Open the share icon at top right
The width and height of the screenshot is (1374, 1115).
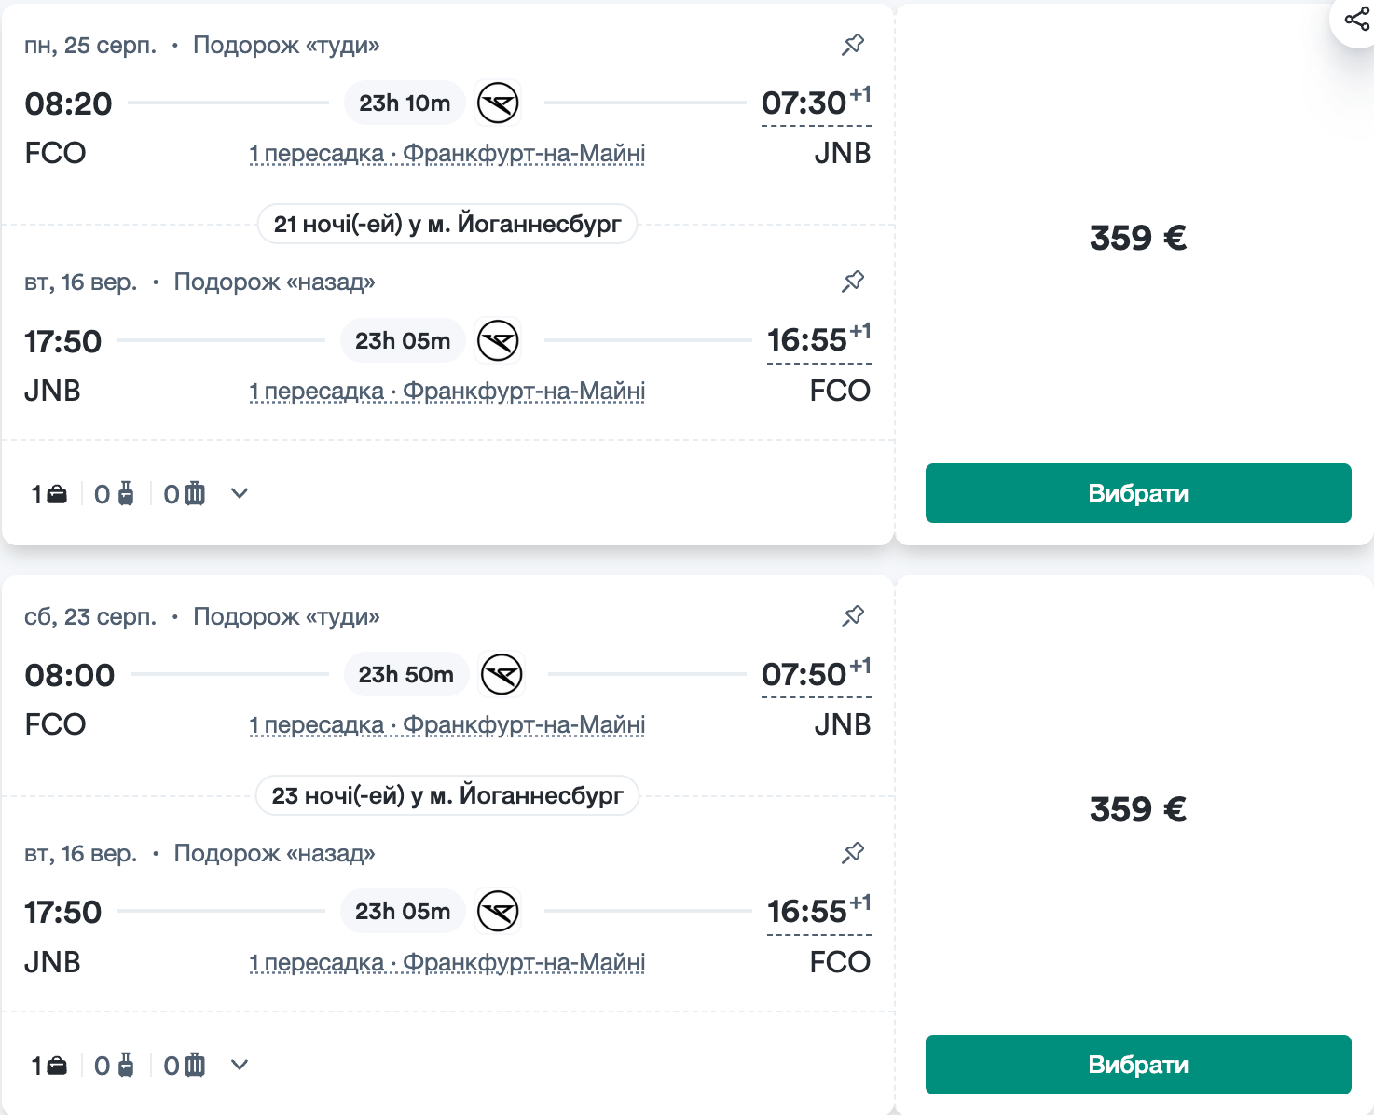1356,19
